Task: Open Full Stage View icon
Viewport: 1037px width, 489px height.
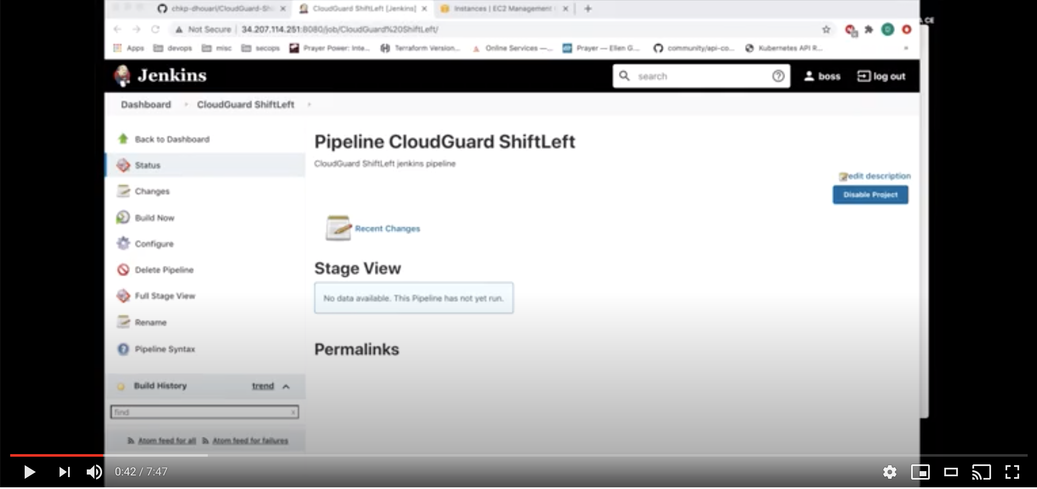Action: [123, 296]
